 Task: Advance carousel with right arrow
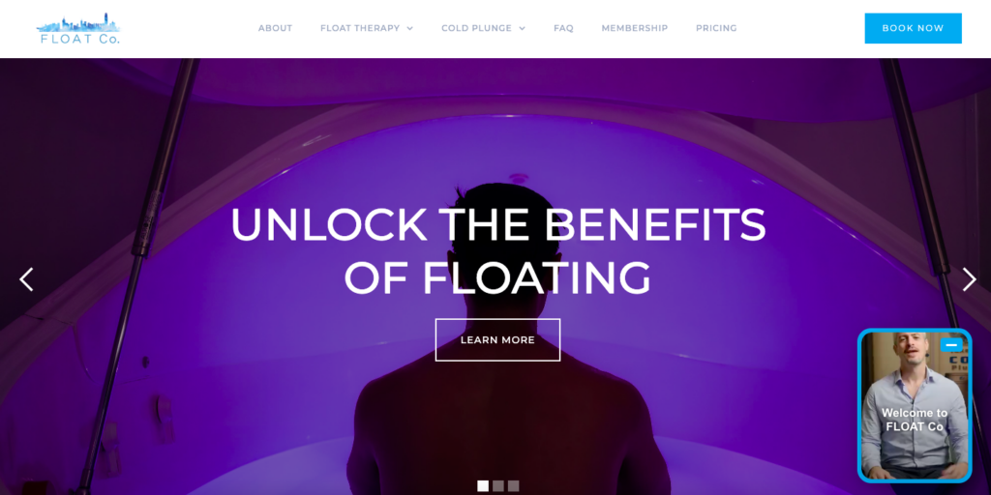click(969, 279)
